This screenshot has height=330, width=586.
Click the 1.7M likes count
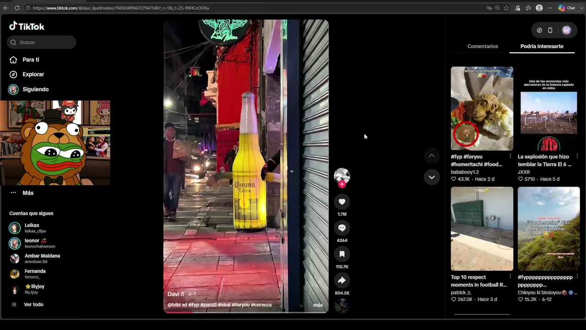(342, 214)
